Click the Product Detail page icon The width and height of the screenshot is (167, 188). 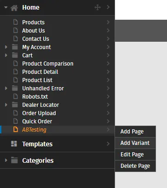pyautogui.click(x=15, y=72)
